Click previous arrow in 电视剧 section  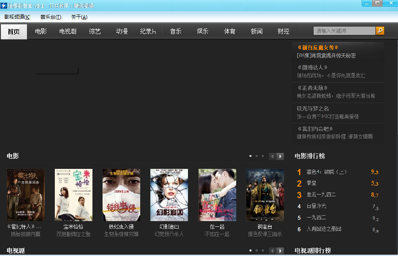point(272,251)
